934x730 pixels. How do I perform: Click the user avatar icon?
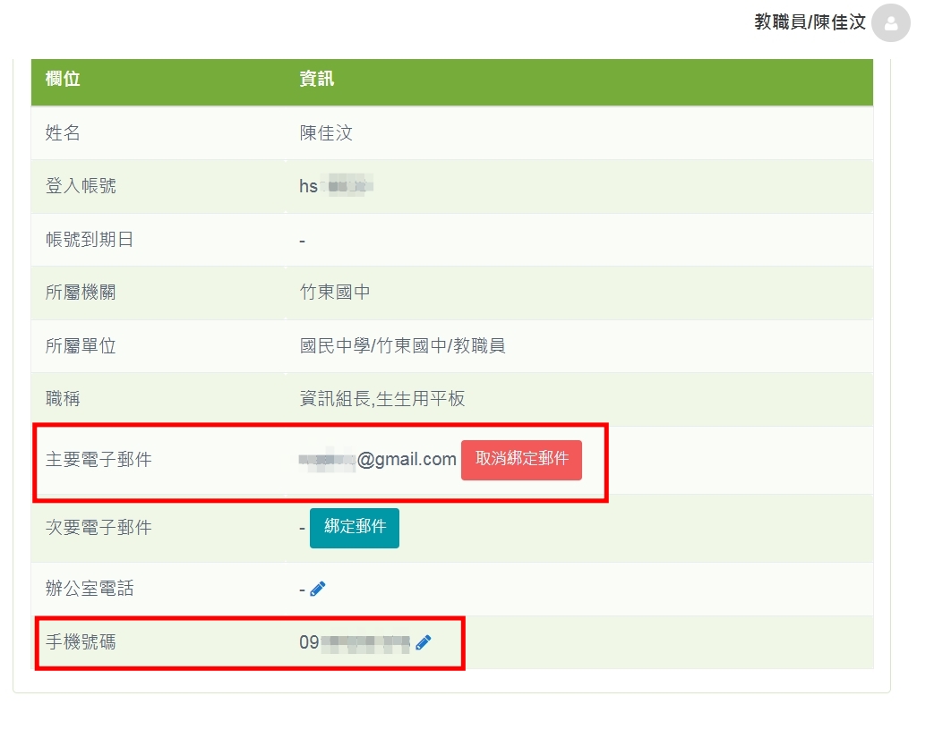(x=890, y=23)
